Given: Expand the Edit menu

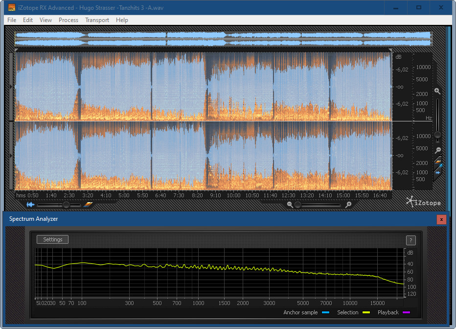Looking at the screenshot, I should (x=28, y=20).
